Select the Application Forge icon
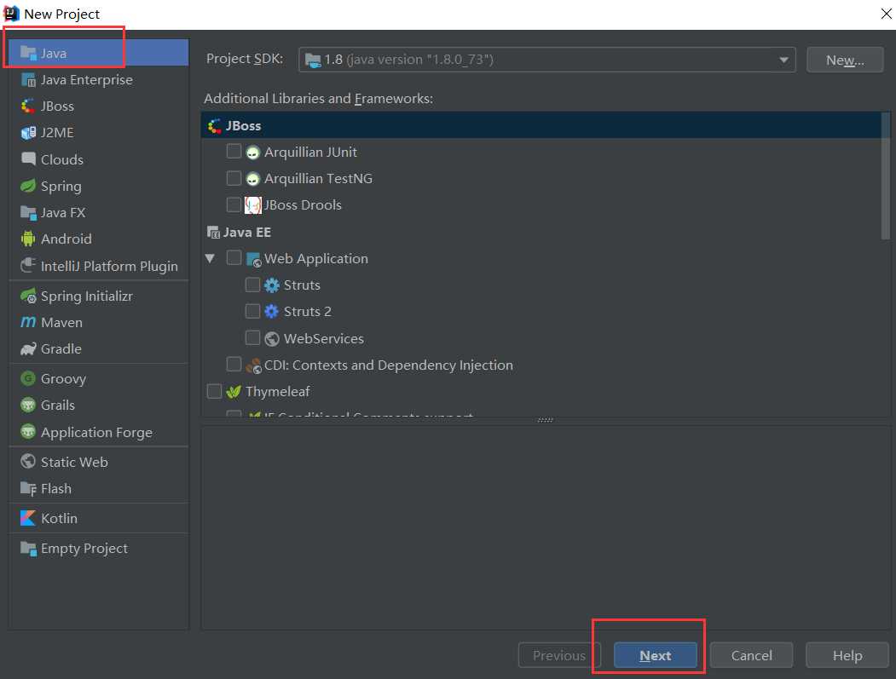 (x=28, y=432)
